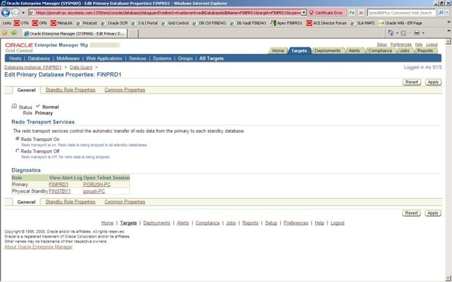This screenshot has height=282, width=452.
Task: Click the Print icon in command bar
Action: click(417, 33)
